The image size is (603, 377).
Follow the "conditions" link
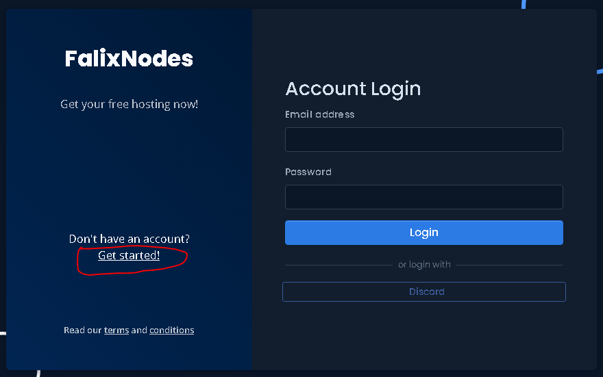171,330
